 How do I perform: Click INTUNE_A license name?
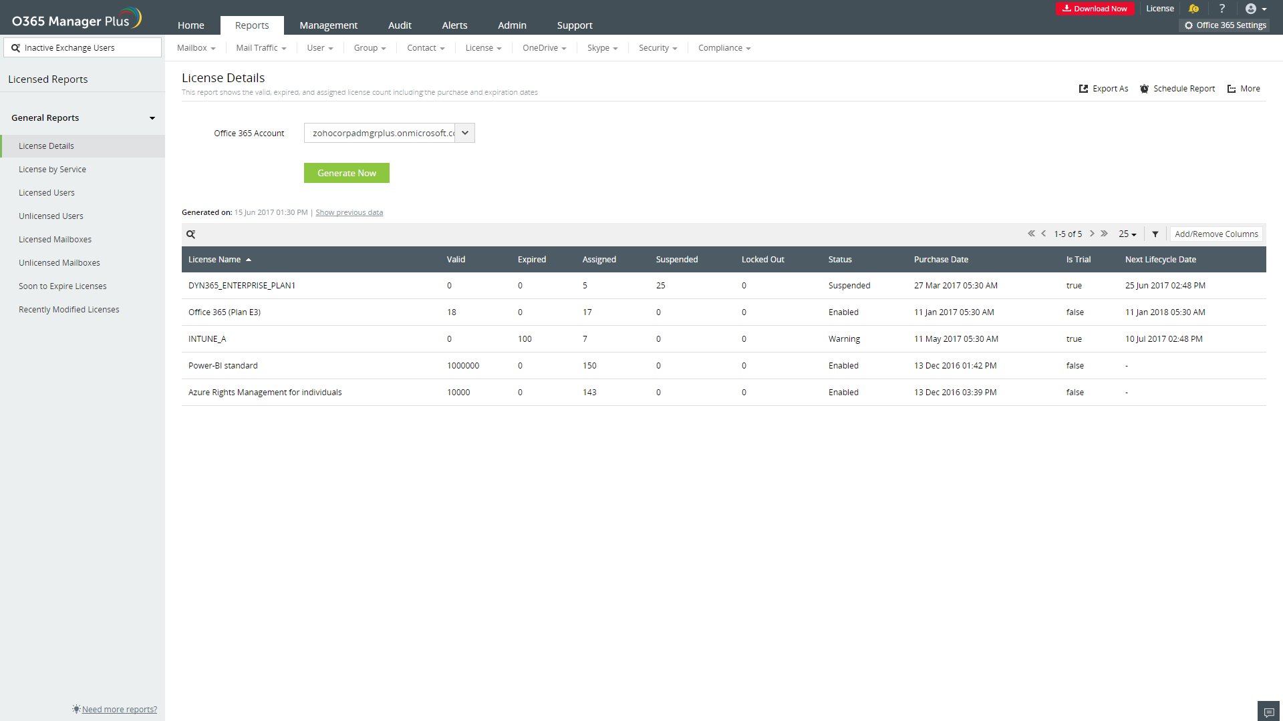[207, 339]
